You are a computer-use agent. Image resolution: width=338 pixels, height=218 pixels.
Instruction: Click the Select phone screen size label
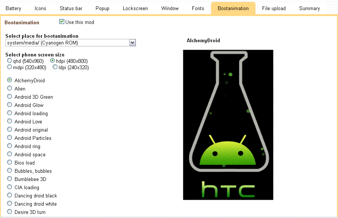click(x=35, y=55)
